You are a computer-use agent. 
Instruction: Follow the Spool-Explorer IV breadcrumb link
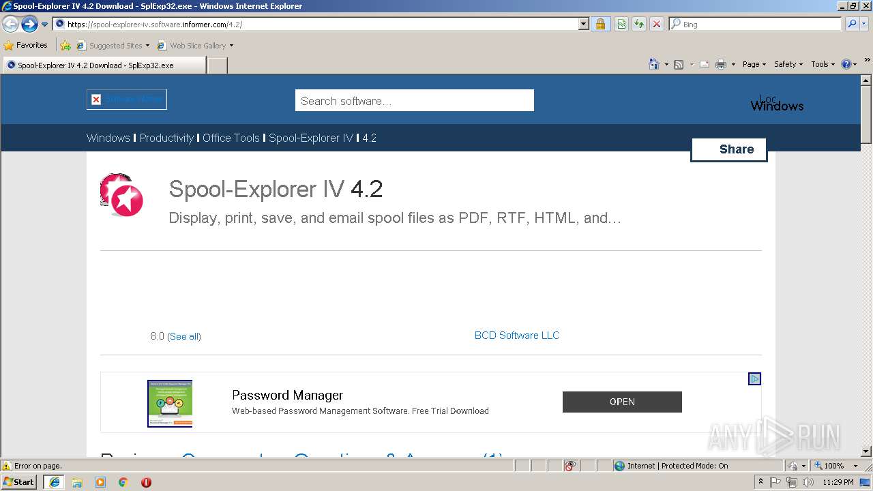(311, 138)
